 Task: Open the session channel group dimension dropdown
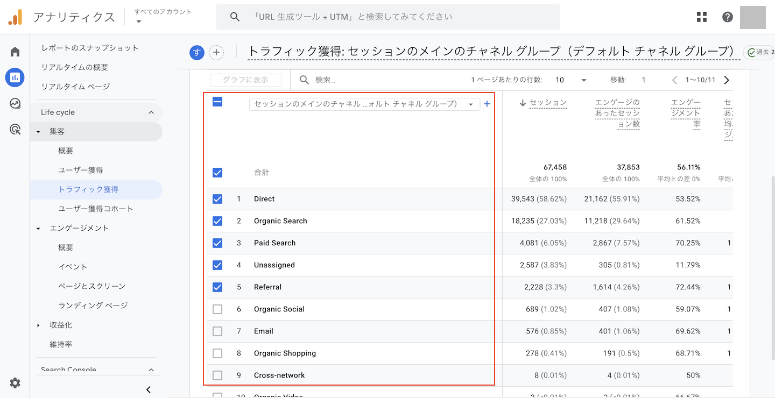(364, 104)
